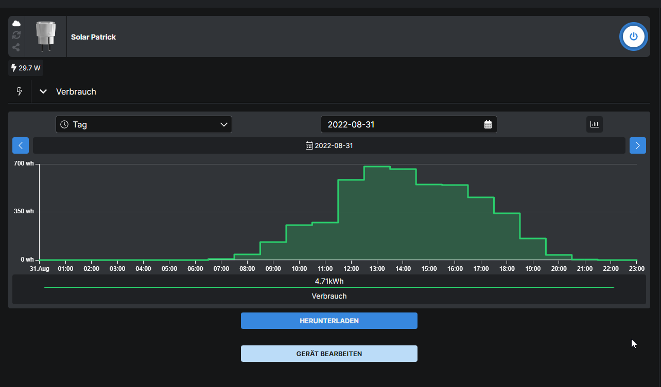The height and width of the screenshot is (387, 661).
Task: Click the sync refresh icon
Action: [16, 35]
